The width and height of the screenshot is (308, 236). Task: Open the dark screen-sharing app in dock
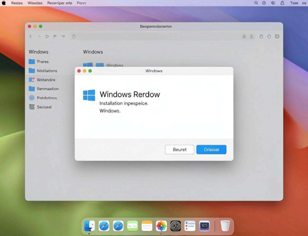click(x=204, y=226)
